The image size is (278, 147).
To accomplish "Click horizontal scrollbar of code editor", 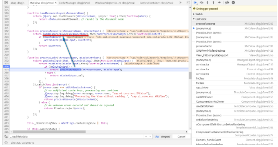I will [49, 132].
